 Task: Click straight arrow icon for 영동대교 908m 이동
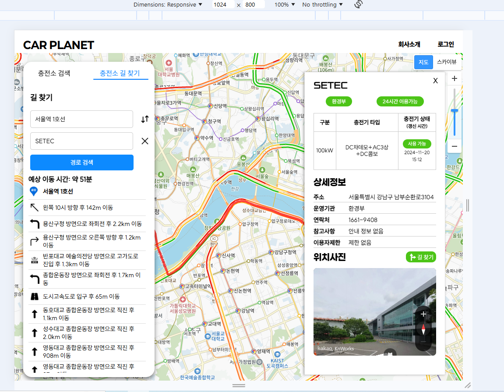coord(35,351)
